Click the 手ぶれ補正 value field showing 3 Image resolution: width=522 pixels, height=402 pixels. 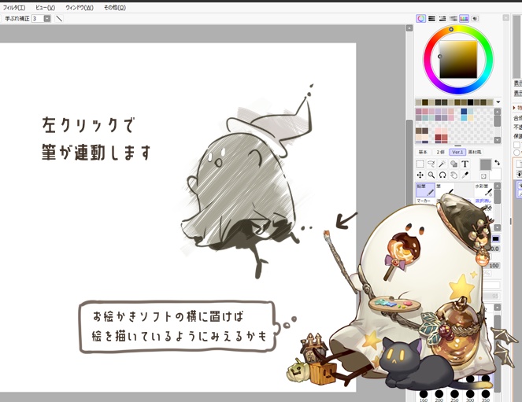point(37,19)
